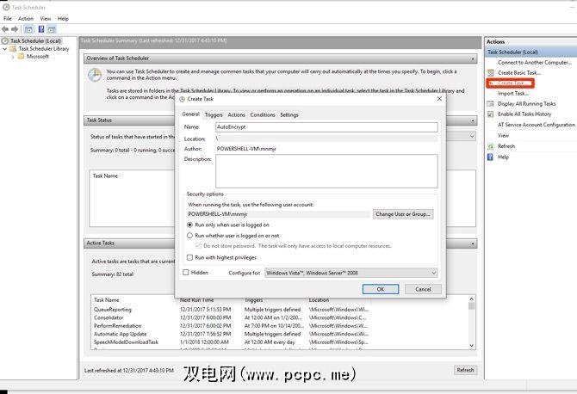The width and height of the screenshot is (577, 394).
Task: Click scroll-up arrow of Active Tasks list
Action: 471,299
